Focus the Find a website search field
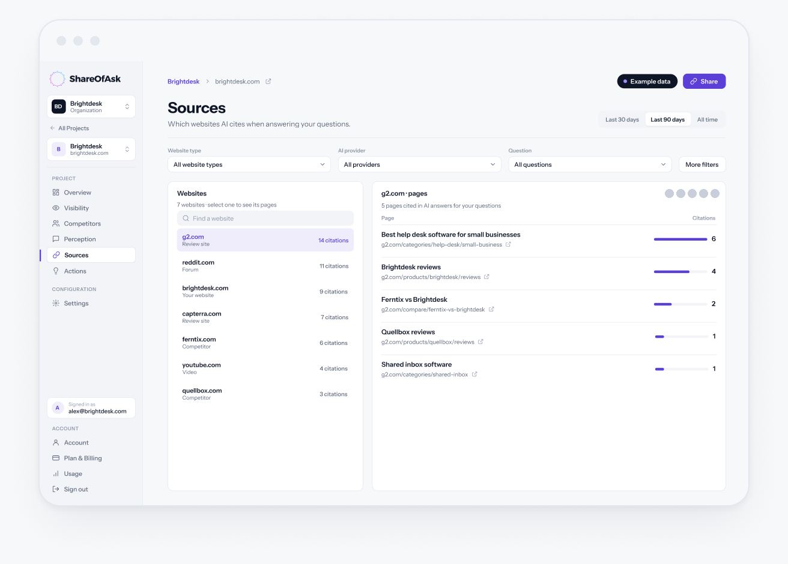 click(265, 218)
